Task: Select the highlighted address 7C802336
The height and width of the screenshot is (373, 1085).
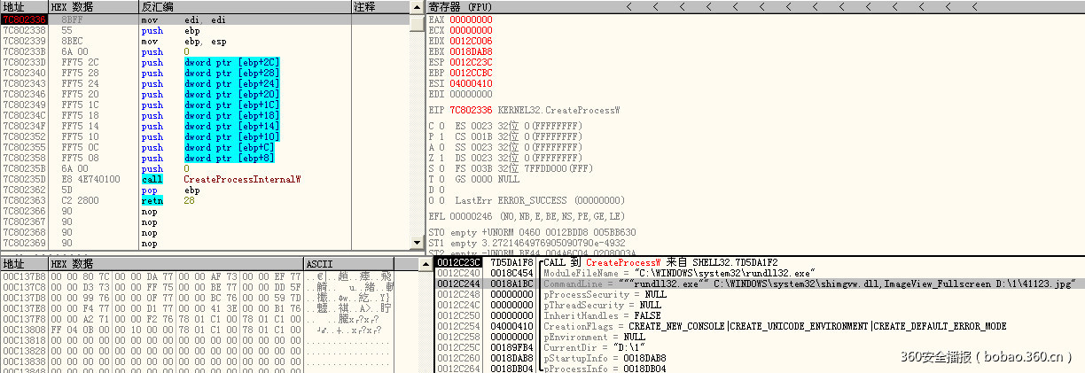Action: pos(24,19)
